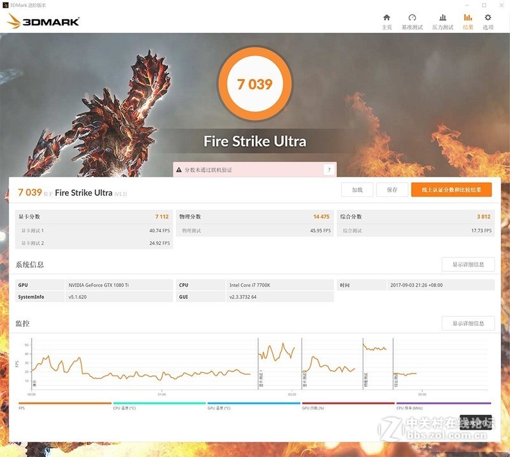Show detailed monitoring info button
Viewport: 510px width, 457px height.
click(468, 323)
